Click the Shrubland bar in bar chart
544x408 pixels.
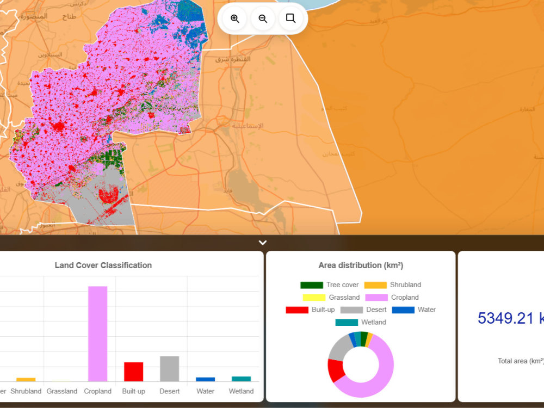point(26,380)
